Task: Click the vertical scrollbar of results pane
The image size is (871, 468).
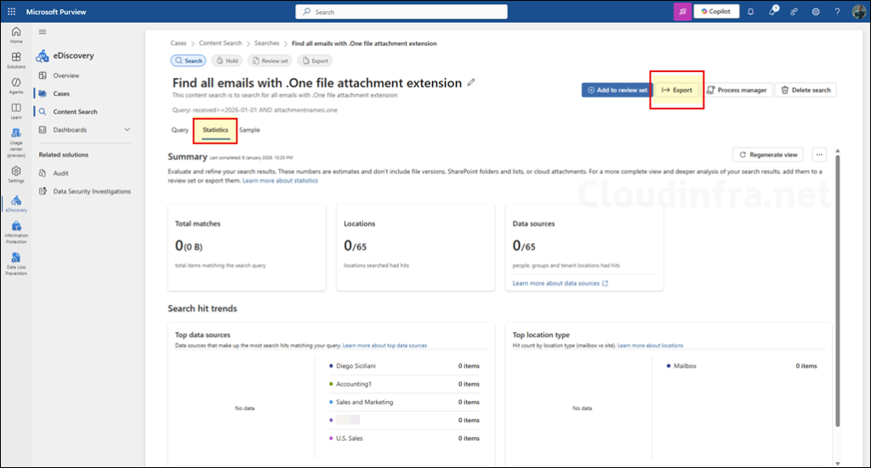Action: (x=838, y=291)
